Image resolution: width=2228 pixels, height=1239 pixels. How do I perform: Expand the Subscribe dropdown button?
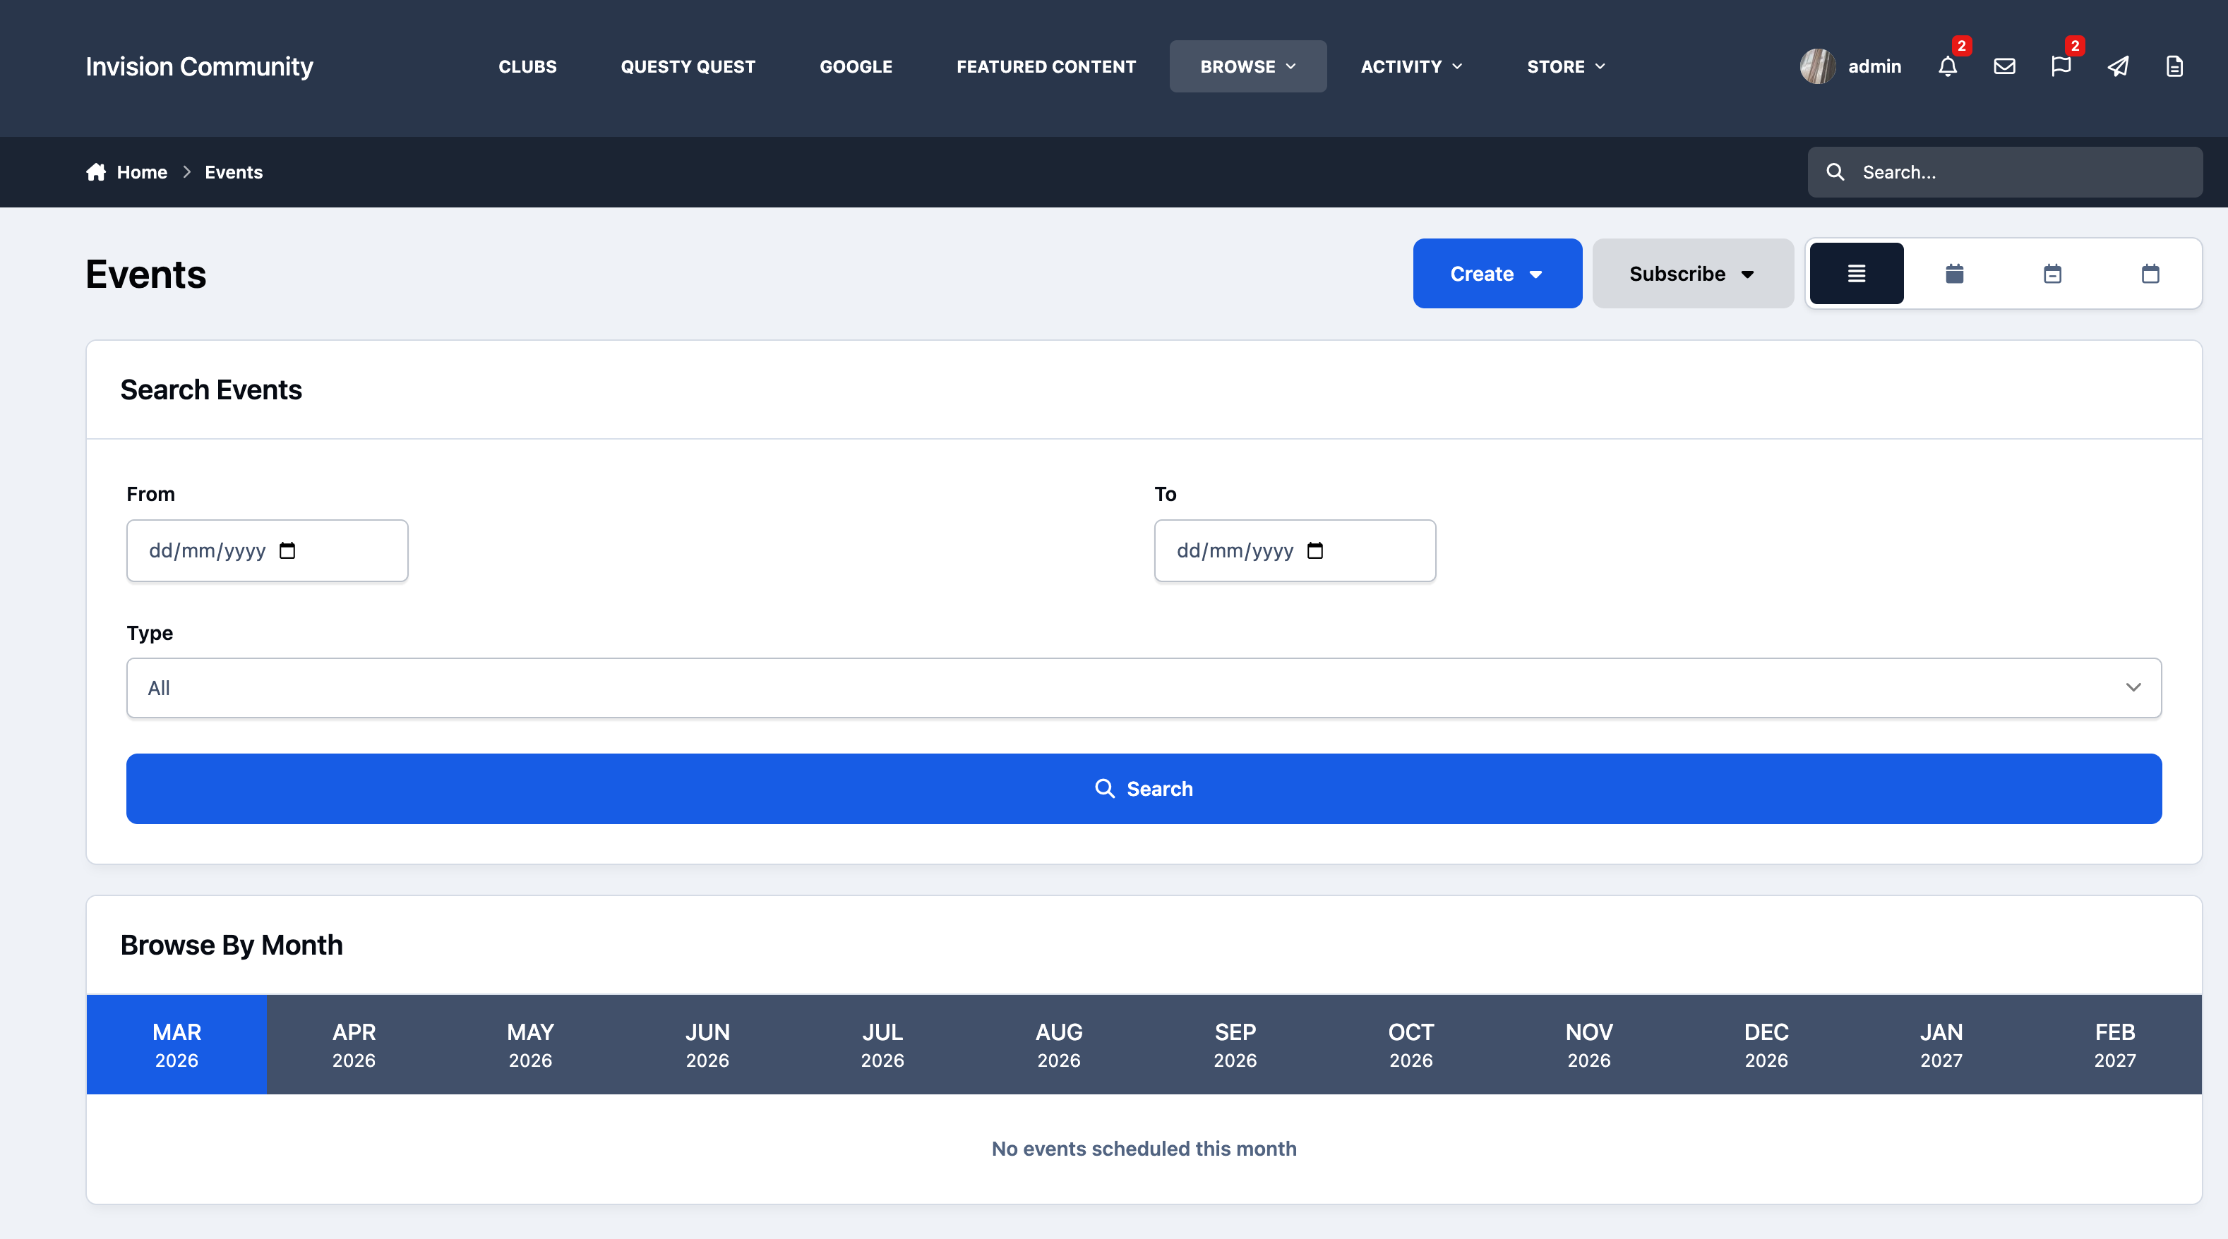click(x=1693, y=273)
